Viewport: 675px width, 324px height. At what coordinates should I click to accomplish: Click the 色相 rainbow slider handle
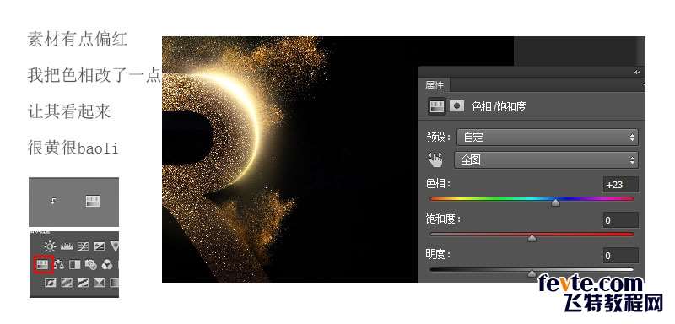point(556,202)
